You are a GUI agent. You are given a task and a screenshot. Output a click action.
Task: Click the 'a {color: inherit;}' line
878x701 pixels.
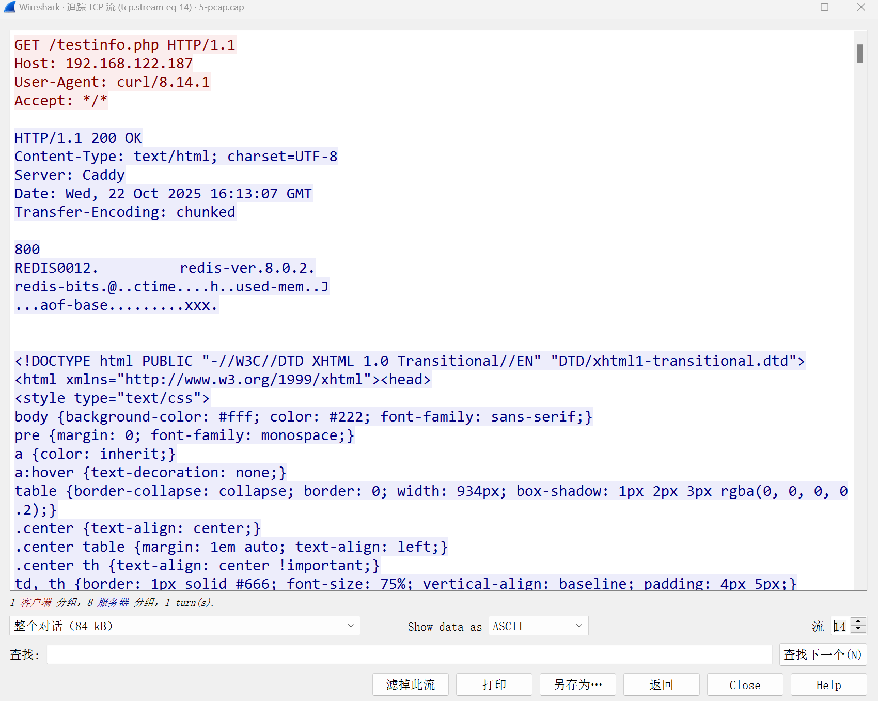[95, 454]
